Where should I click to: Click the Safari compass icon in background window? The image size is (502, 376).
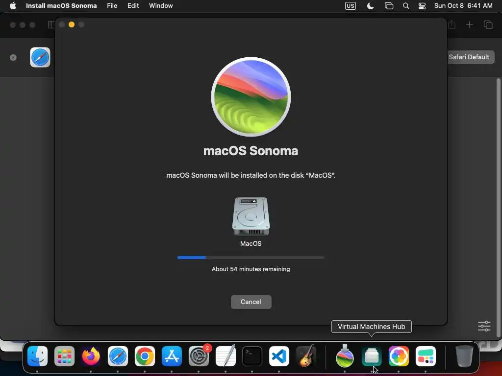pos(40,57)
